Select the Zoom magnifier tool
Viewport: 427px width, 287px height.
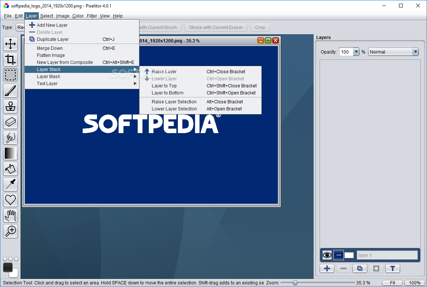click(10, 231)
